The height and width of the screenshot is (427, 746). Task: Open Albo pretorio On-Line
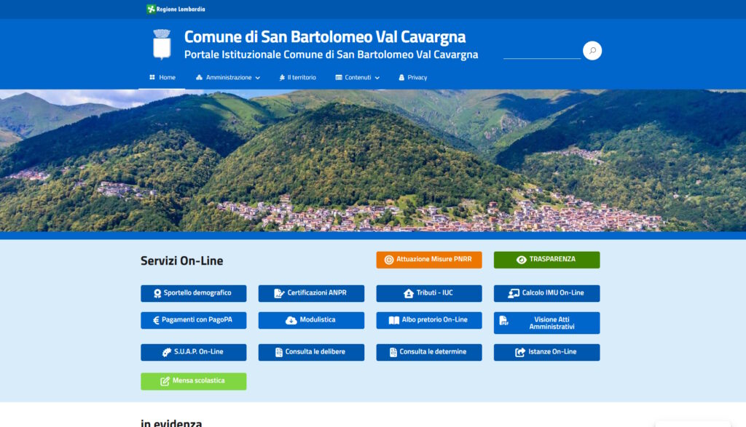[429, 320]
